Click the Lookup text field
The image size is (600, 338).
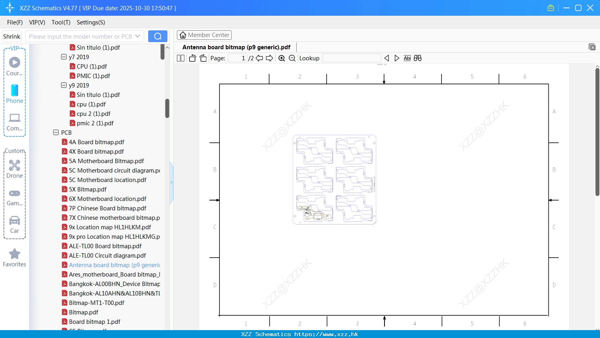click(351, 58)
